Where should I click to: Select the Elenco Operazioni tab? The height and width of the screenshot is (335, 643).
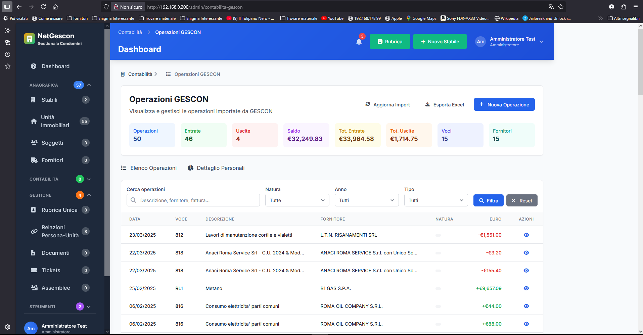coord(149,168)
